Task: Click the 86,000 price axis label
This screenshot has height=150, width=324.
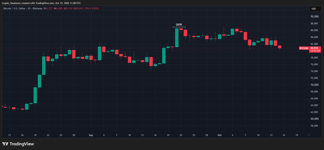Action: pos(315,31)
